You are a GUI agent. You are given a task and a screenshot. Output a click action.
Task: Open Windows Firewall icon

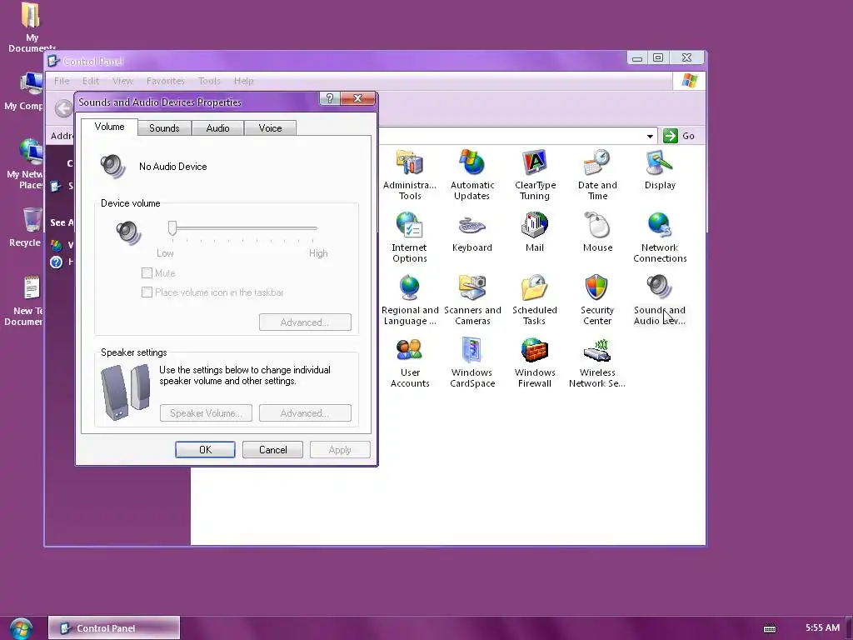point(535,362)
